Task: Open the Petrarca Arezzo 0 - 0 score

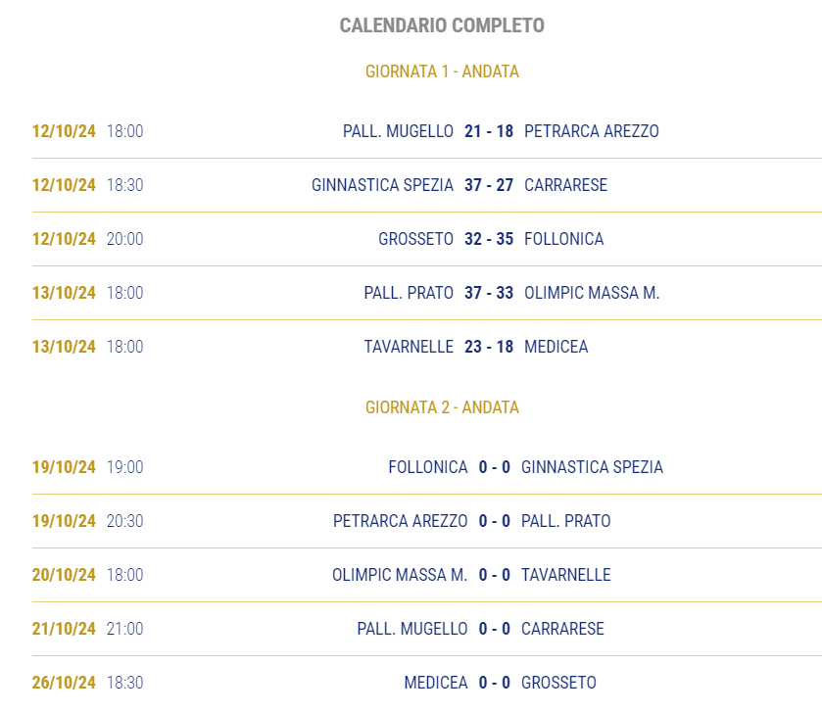Action: click(x=495, y=521)
